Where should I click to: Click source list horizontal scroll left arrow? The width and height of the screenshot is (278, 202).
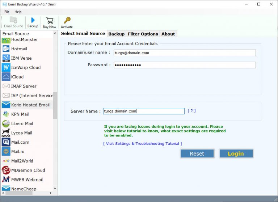pyautogui.click(x=3, y=193)
